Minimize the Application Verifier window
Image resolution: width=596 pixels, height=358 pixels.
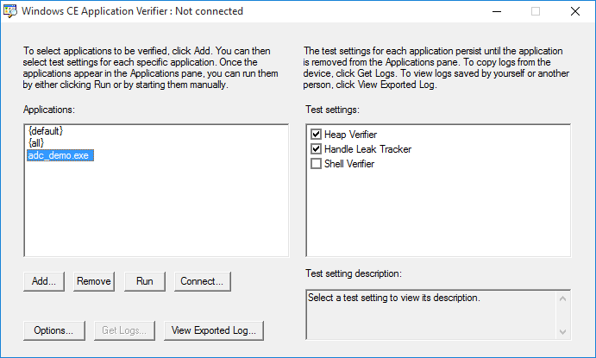click(x=497, y=11)
